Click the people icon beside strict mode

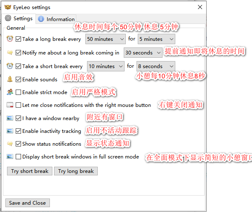click(x=10, y=92)
